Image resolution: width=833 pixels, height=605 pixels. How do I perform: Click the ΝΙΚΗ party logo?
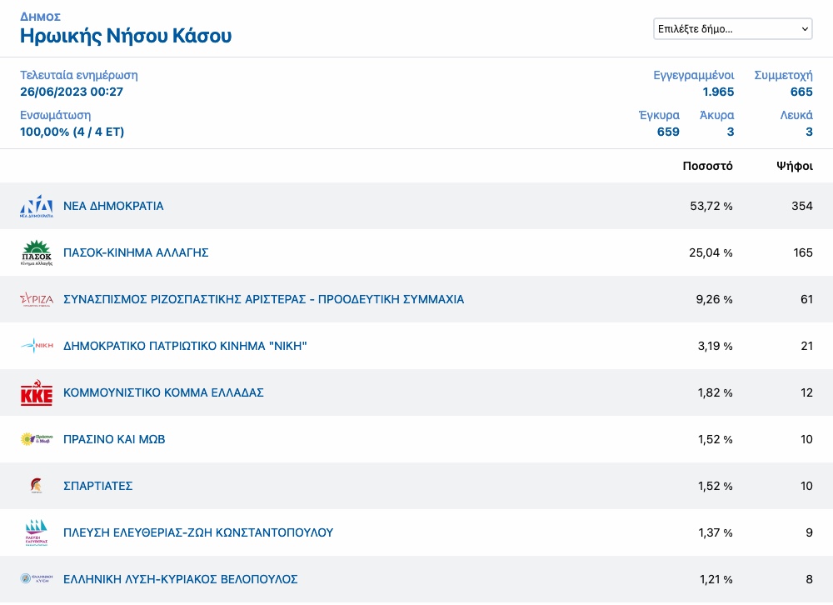pos(37,346)
